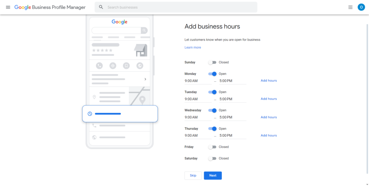
Task: Toggle Sunday open switch
Action: pos(212,63)
